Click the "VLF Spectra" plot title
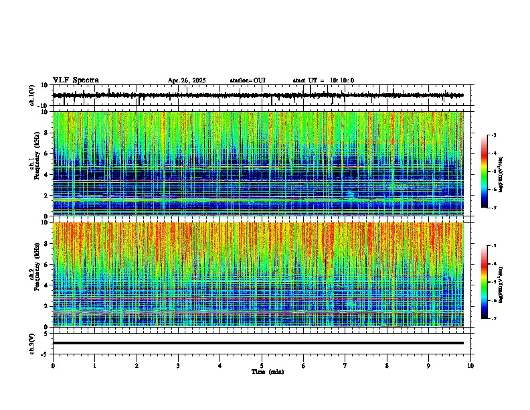Image resolution: width=530 pixels, height=410 pixels. coord(76,80)
